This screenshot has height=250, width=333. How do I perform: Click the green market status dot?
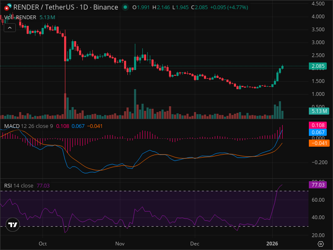125,7
